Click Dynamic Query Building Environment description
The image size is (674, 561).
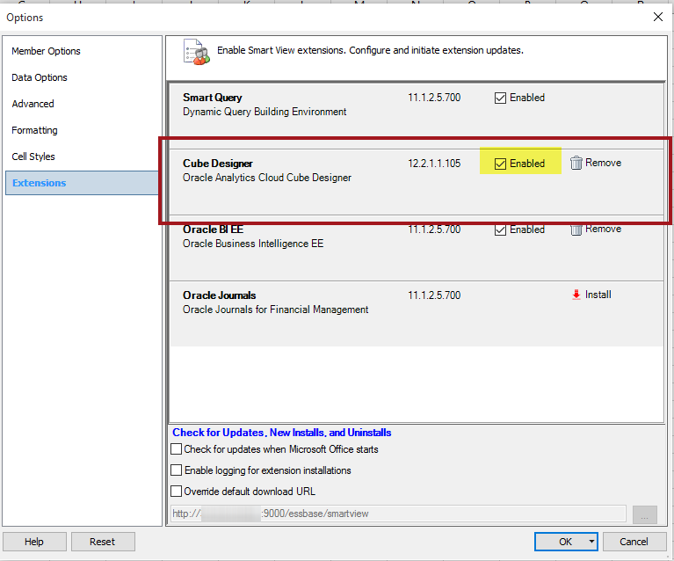265,112
